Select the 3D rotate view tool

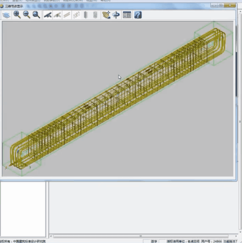click(x=116, y=15)
